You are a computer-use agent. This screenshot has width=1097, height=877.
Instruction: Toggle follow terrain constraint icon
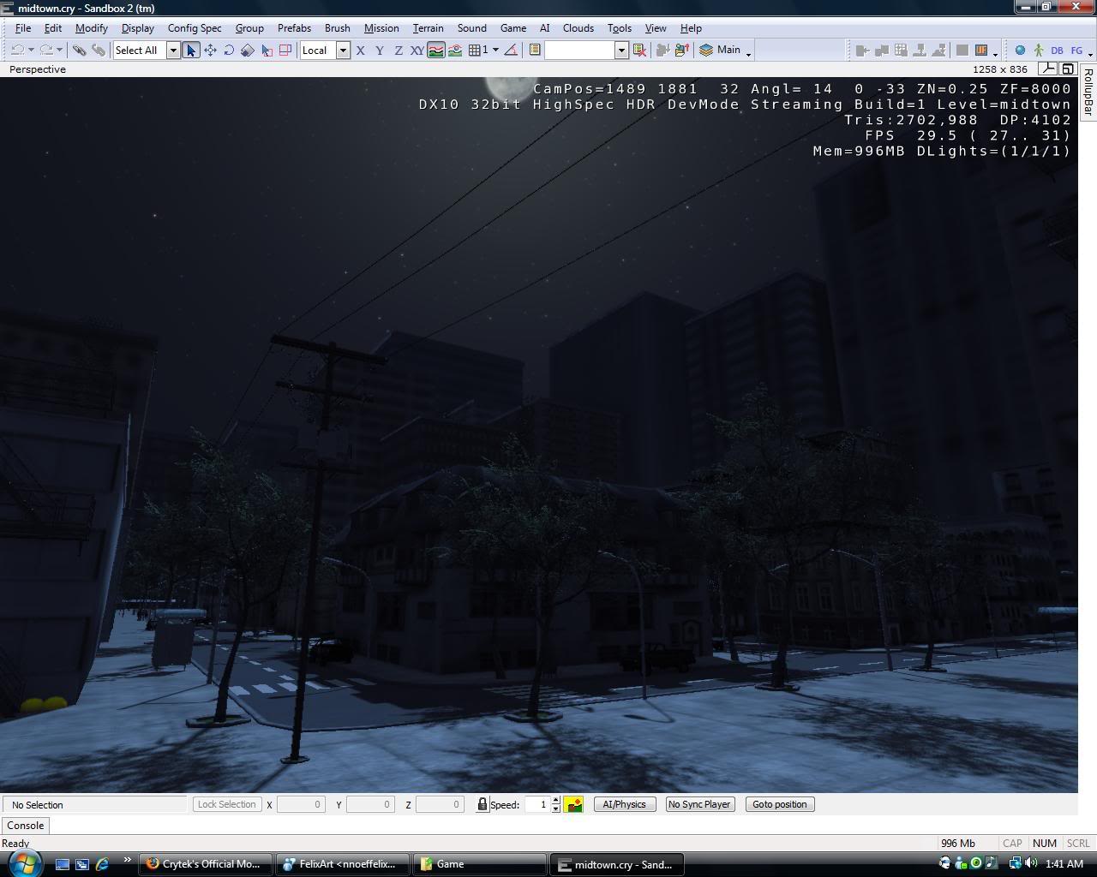tap(435, 50)
